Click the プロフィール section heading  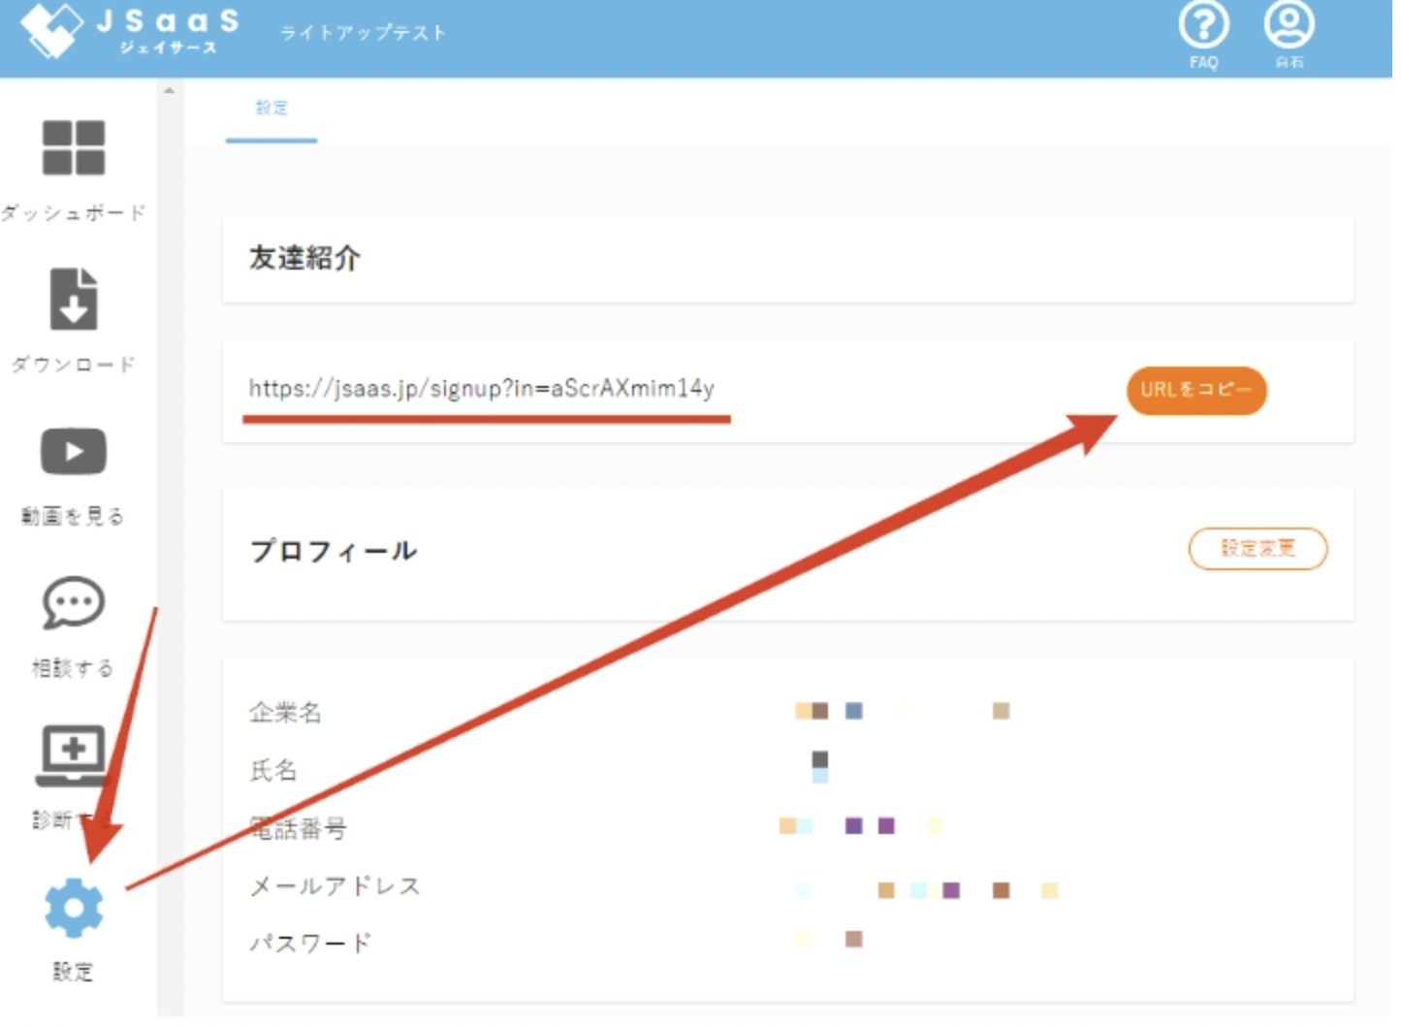pos(334,551)
